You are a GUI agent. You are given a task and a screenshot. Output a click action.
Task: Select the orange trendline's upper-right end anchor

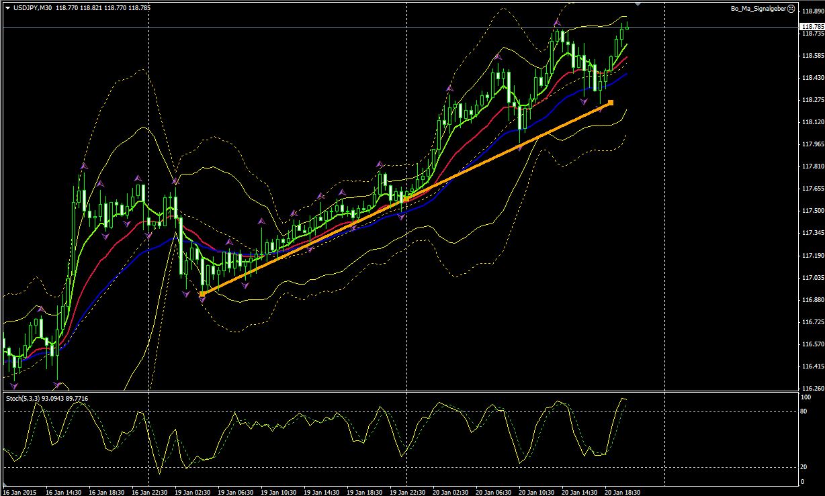point(610,103)
